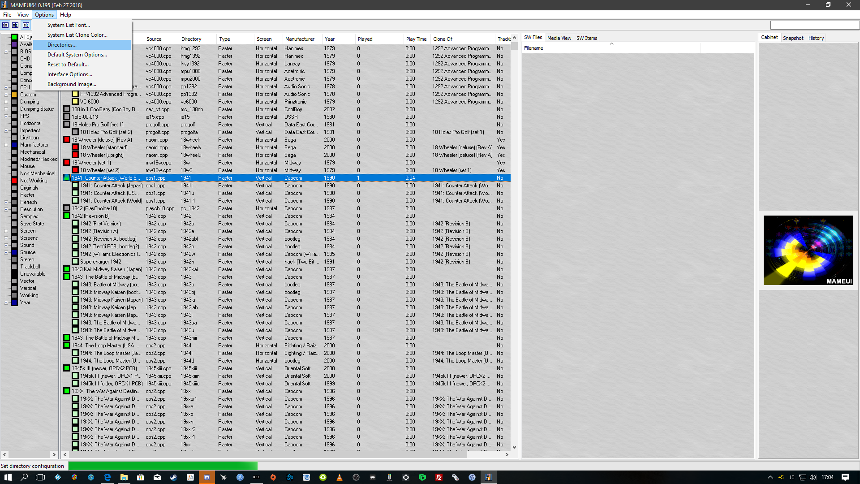
Task: Open the Media View tab
Action: pos(559,38)
